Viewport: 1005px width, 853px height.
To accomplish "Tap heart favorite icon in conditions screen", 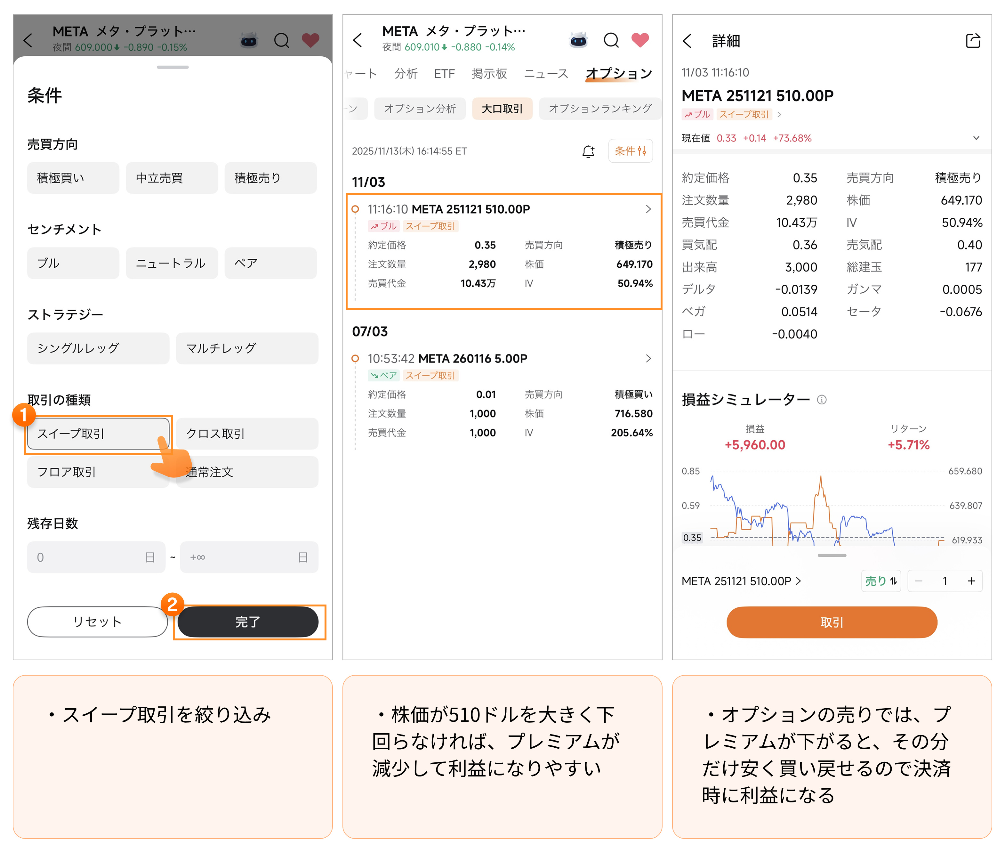I will pos(310,40).
